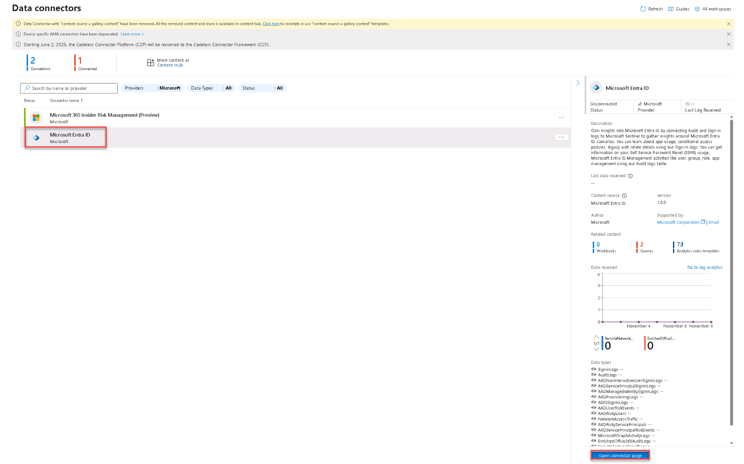Click the AADRiskyUsers data type entry
The image size is (744, 464).
coord(612,414)
